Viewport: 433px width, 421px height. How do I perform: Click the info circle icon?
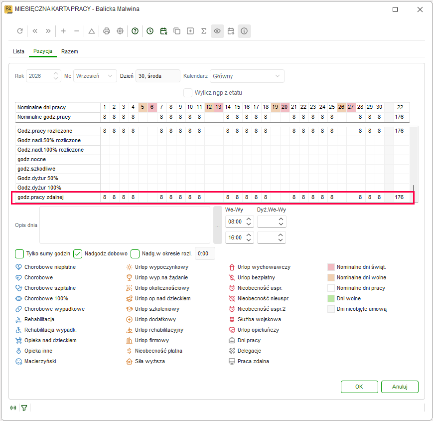pyautogui.click(x=244, y=31)
